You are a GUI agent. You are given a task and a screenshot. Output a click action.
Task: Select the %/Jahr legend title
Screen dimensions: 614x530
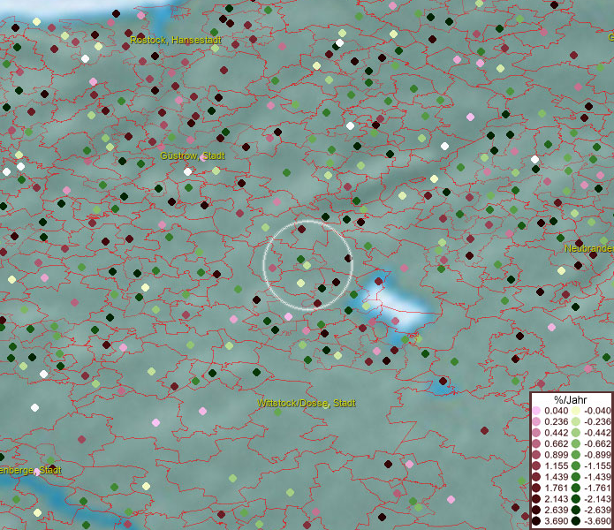tap(571, 399)
